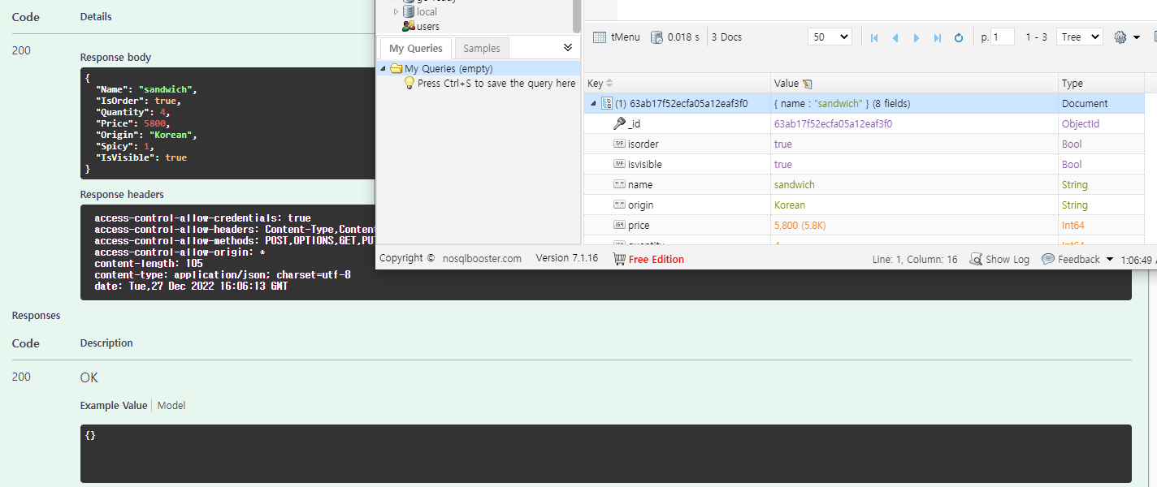The height and width of the screenshot is (487, 1157).
Task: Select the price value 5,800 (5.8K)
Action: click(x=800, y=226)
